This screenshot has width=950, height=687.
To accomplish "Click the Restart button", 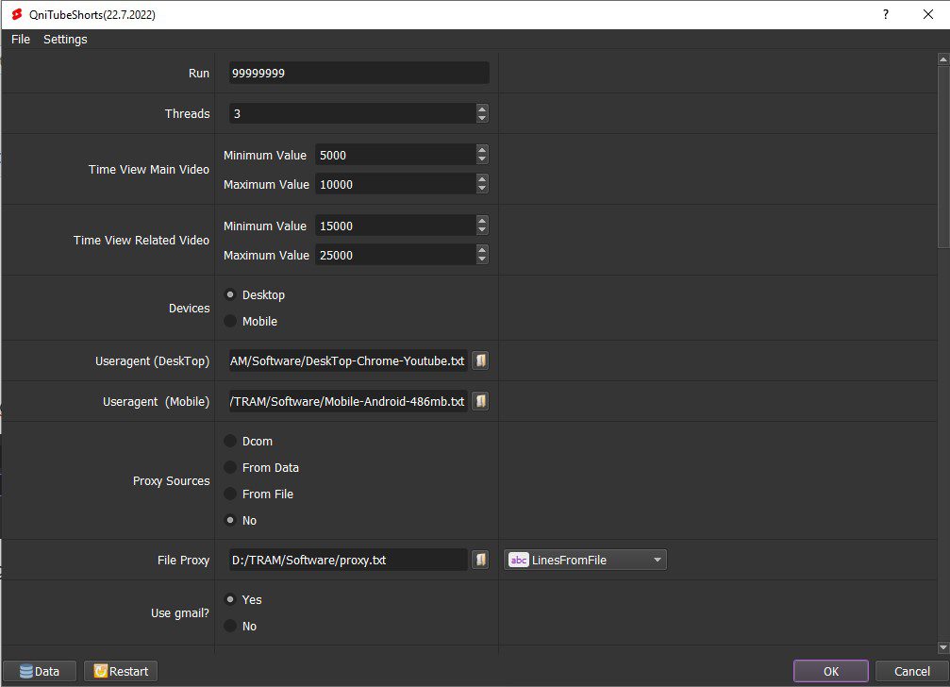I will (121, 671).
